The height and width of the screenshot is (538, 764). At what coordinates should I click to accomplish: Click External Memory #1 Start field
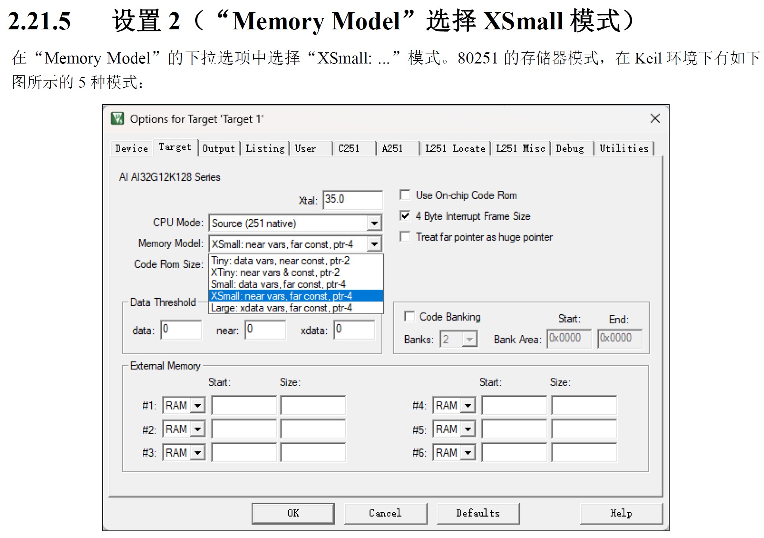pos(244,405)
